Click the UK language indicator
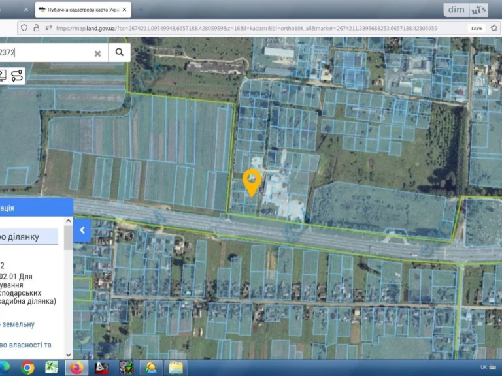 tap(484, 367)
